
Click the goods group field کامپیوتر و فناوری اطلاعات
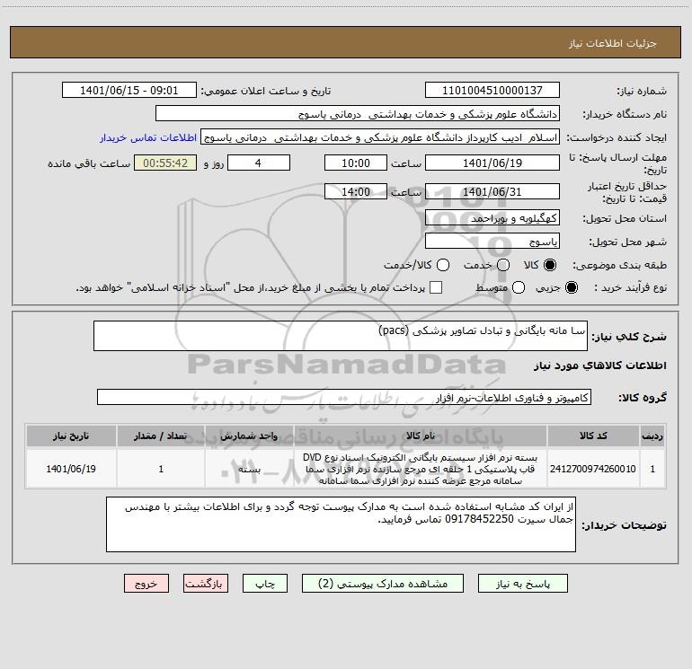click(x=344, y=397)
